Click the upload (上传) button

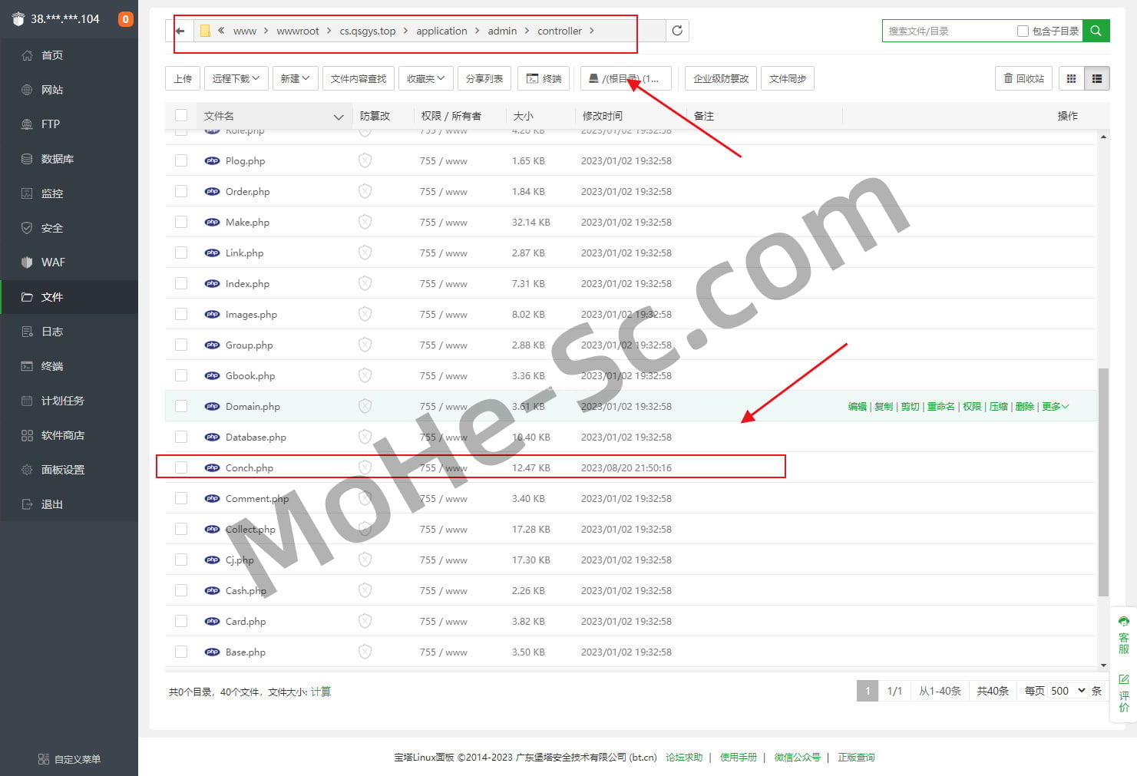point(183,78)
